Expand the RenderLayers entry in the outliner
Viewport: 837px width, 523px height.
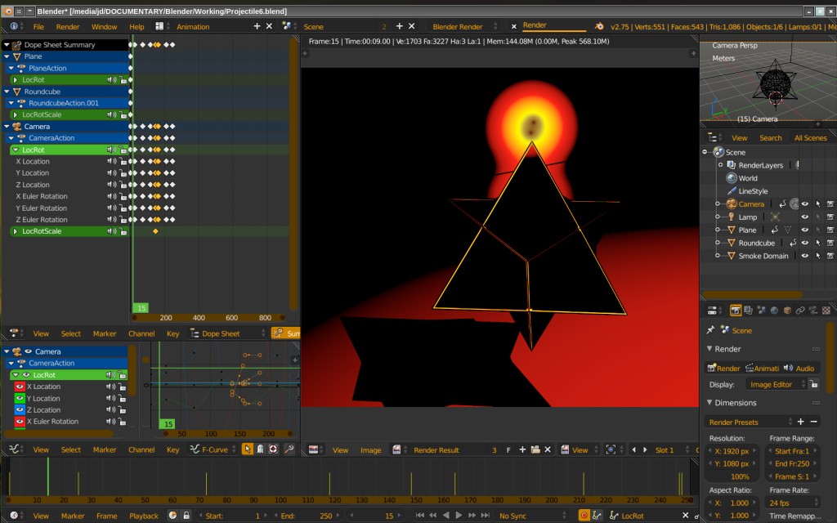point(721,164)
